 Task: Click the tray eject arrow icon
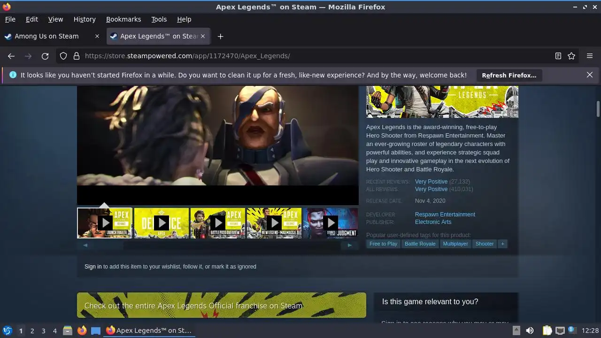[516, 330]
